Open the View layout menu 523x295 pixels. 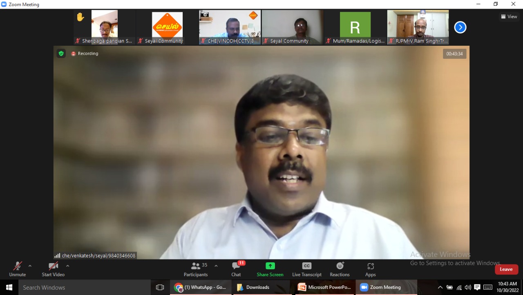509,17
